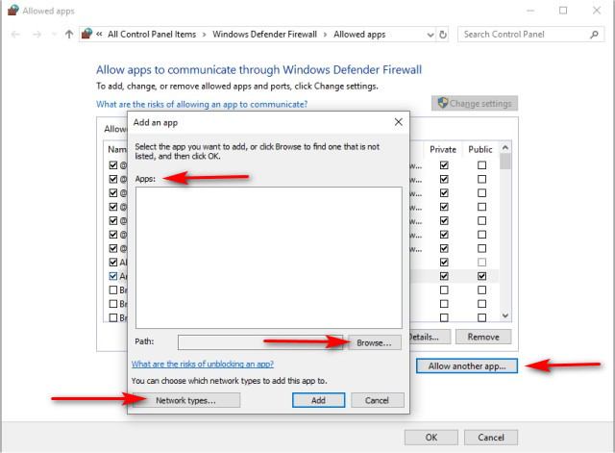Image resolution: width=615 pixels, height=453 pixels.
Task: Go forward using the navigation forward arrow
Action: [x=37, y=35]
